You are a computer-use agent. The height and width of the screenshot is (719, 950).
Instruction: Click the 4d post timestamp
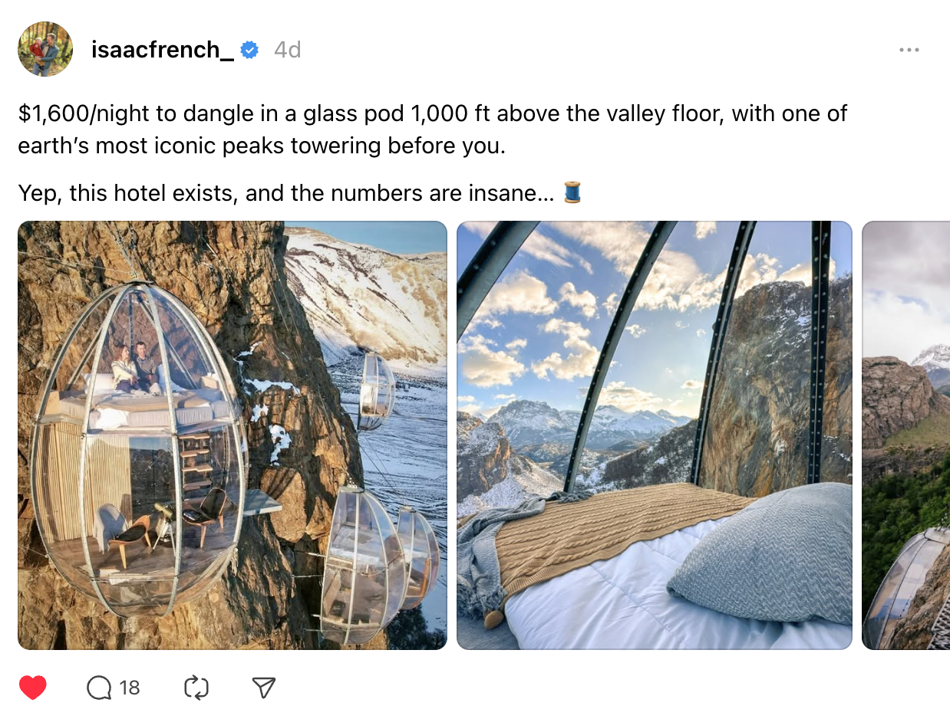287,51
